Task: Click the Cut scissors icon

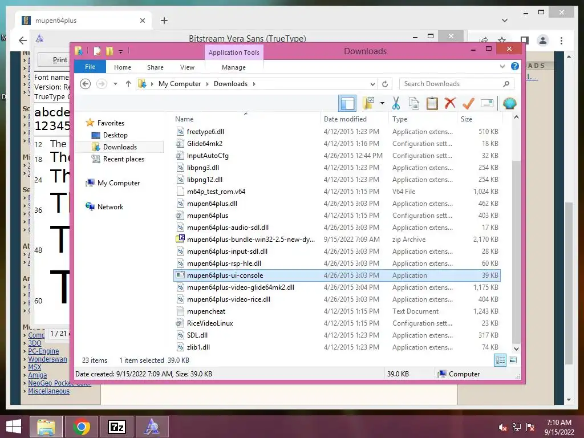Action: coord(396,103)
